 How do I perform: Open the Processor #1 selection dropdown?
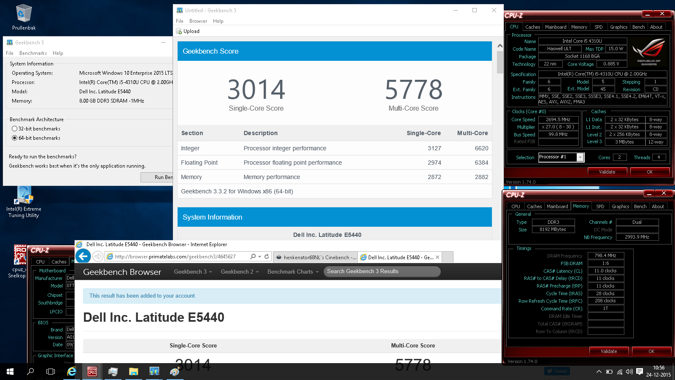pos(580,157)
